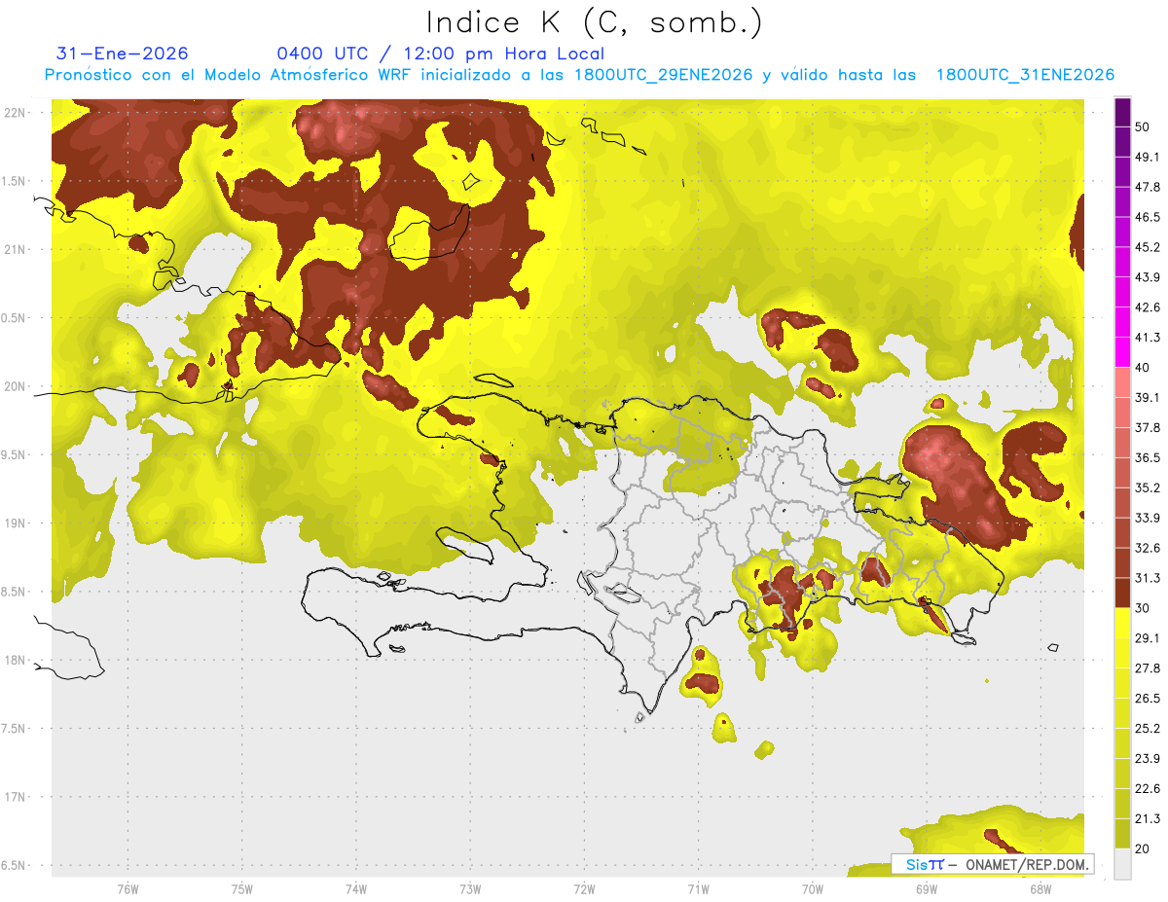Click the title "Indice K (C, somb.)"
The height and width of the screenshot is (902, 1168).
pos(594,22)
